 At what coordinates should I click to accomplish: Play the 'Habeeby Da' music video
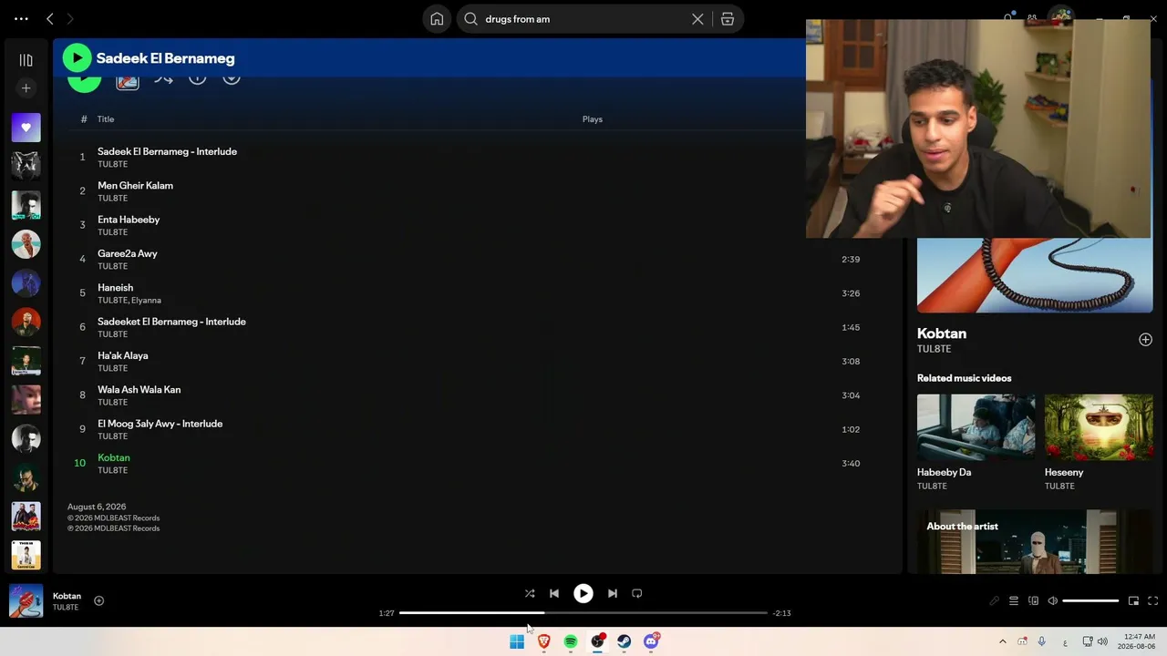pyautogui.click(x=976, y=427)
